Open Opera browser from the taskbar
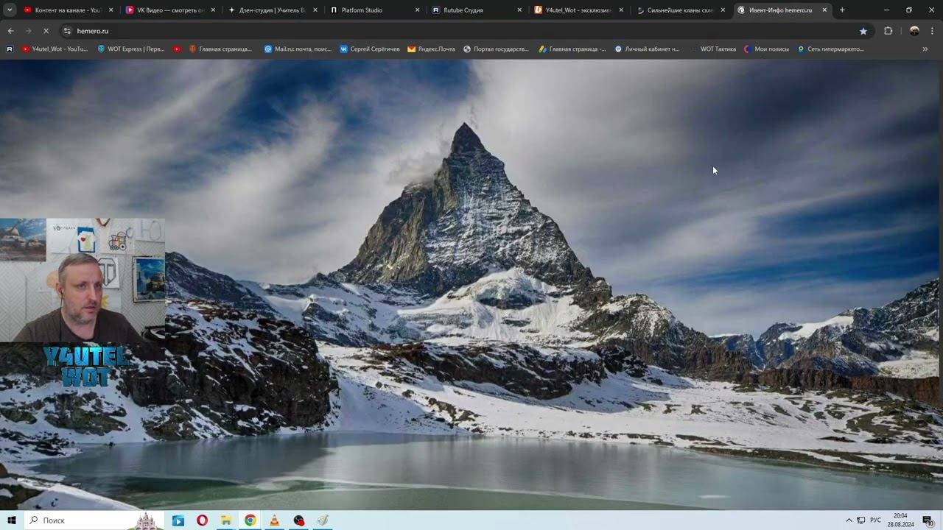Image resolution: width=943 pixels, height=530 pixels. (x=202, y=520)
